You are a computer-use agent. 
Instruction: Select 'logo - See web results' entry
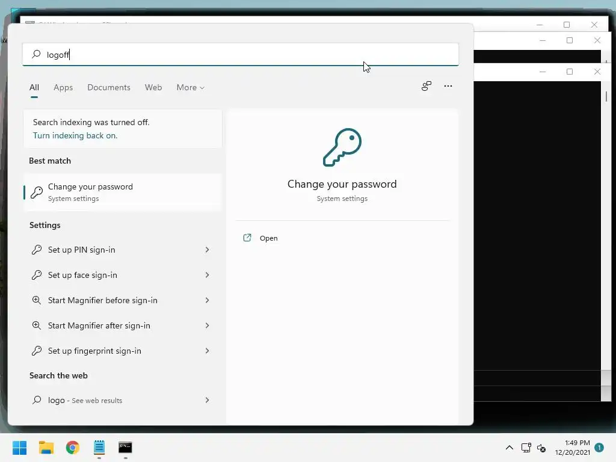tap(123, 400)
